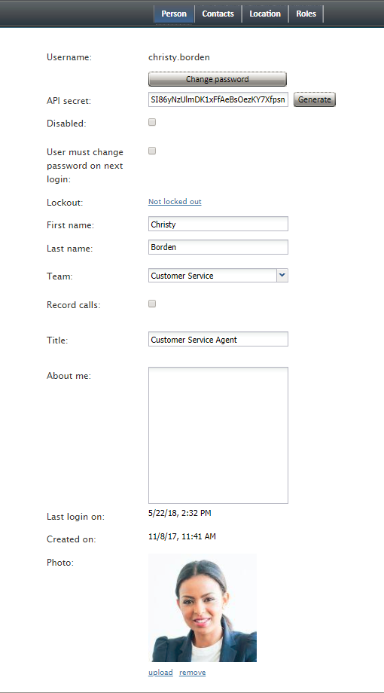
Task: Focus the Title input field
Action: pos(218,339)
